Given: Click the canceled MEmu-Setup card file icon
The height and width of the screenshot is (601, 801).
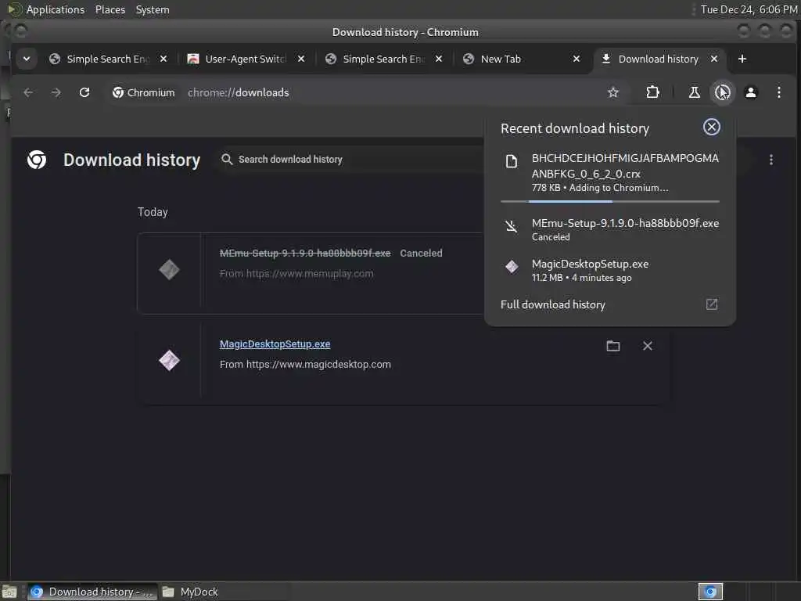Looking at the screenshot, I should pos(169,269).
